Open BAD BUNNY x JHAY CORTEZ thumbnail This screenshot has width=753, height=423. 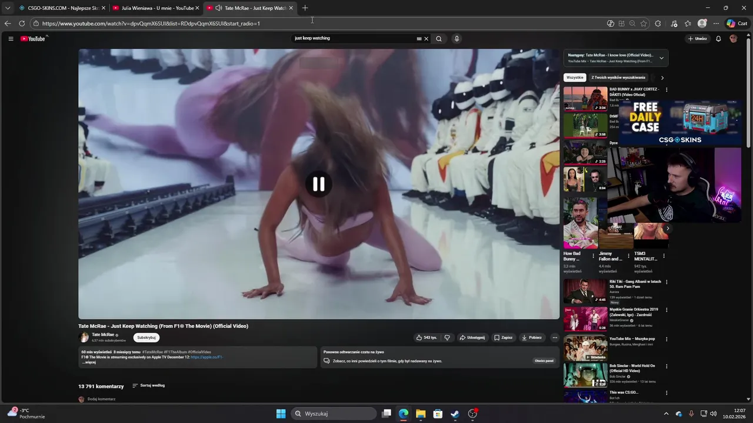pyautogui.click(x=585, y=99)
